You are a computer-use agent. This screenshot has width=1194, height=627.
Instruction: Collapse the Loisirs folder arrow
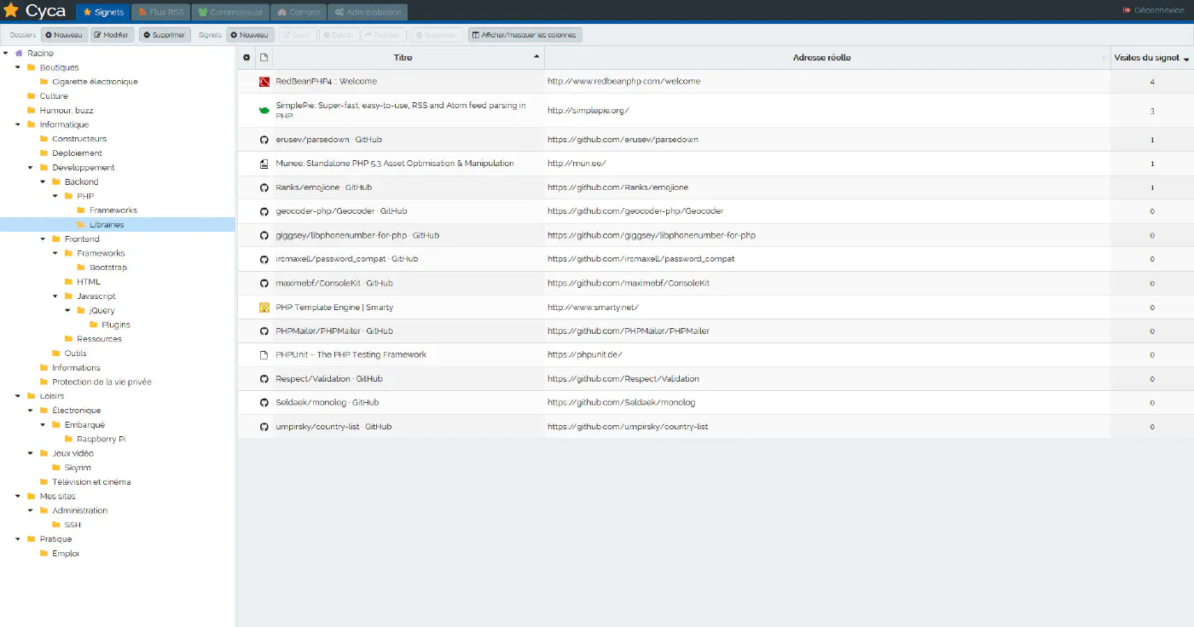tap(18, 396)
